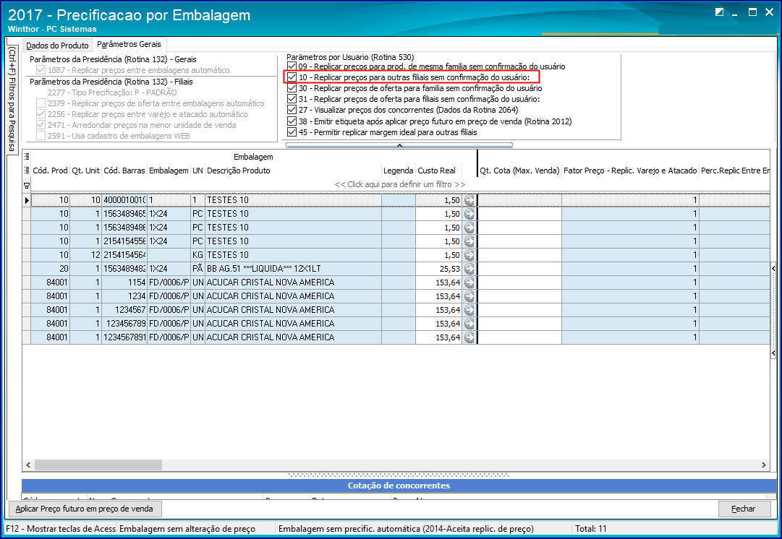782x539 pixels.
Task: Click the horizontal scrollbar thumb
Action: [x=98, y=465]
